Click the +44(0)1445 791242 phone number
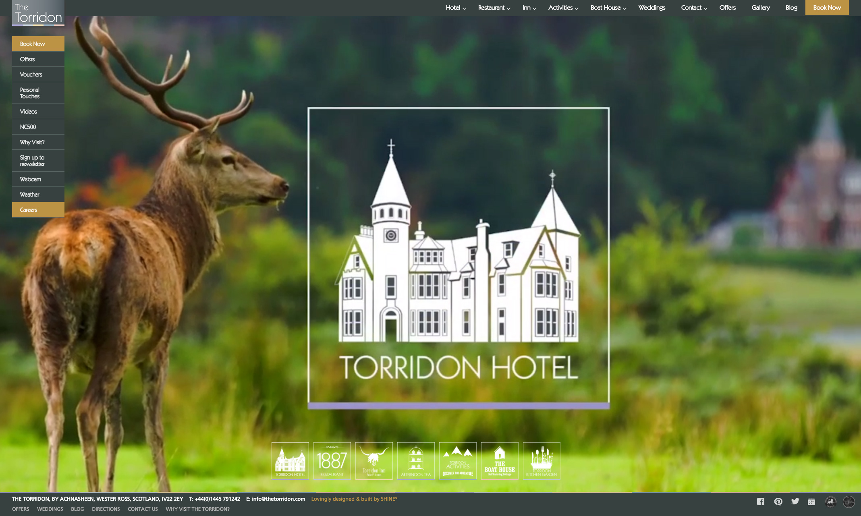This screenshot has width=861, height=516. 217,499
